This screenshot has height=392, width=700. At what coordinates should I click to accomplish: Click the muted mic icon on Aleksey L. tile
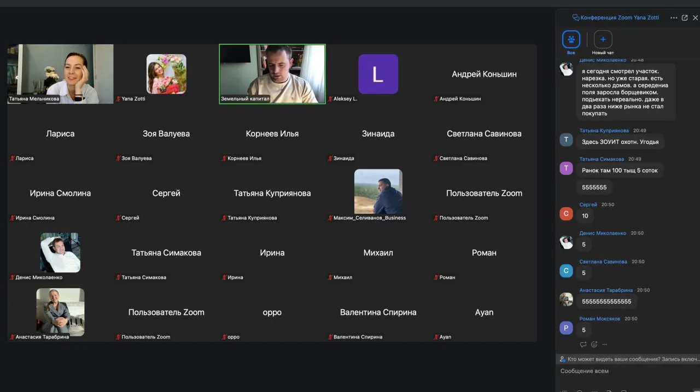click(330, 99)
